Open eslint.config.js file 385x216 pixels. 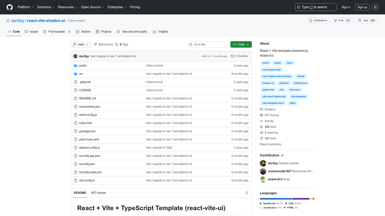click(88, 115)
